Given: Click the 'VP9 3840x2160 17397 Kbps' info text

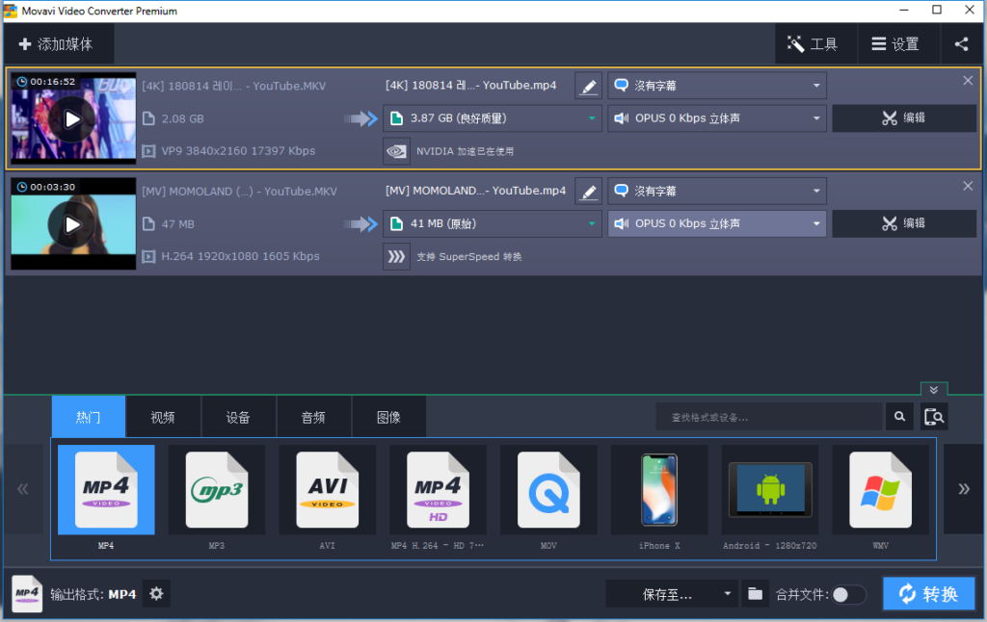Looking at the screenshot, I should 239,151.
